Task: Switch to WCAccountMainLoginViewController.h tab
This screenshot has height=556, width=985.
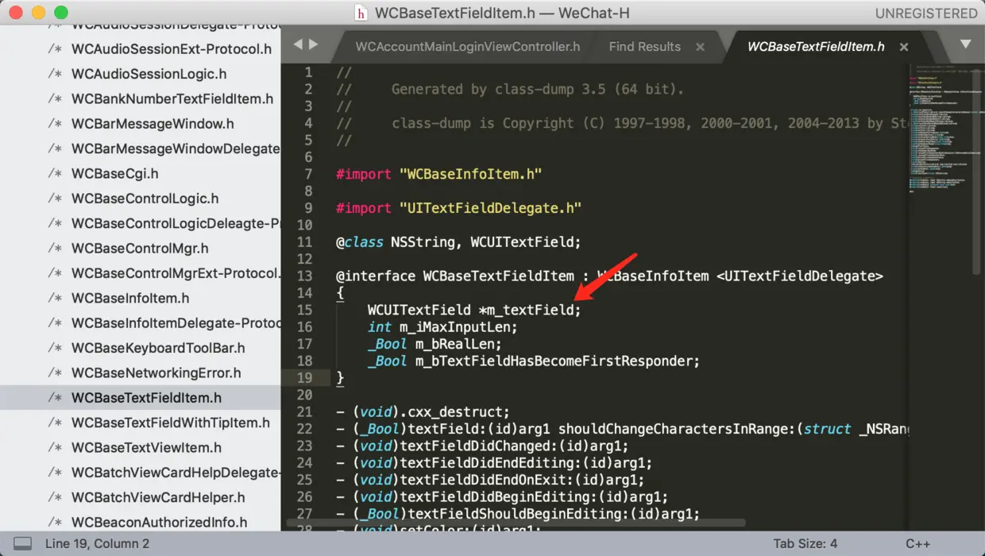Action: (467, 46)
